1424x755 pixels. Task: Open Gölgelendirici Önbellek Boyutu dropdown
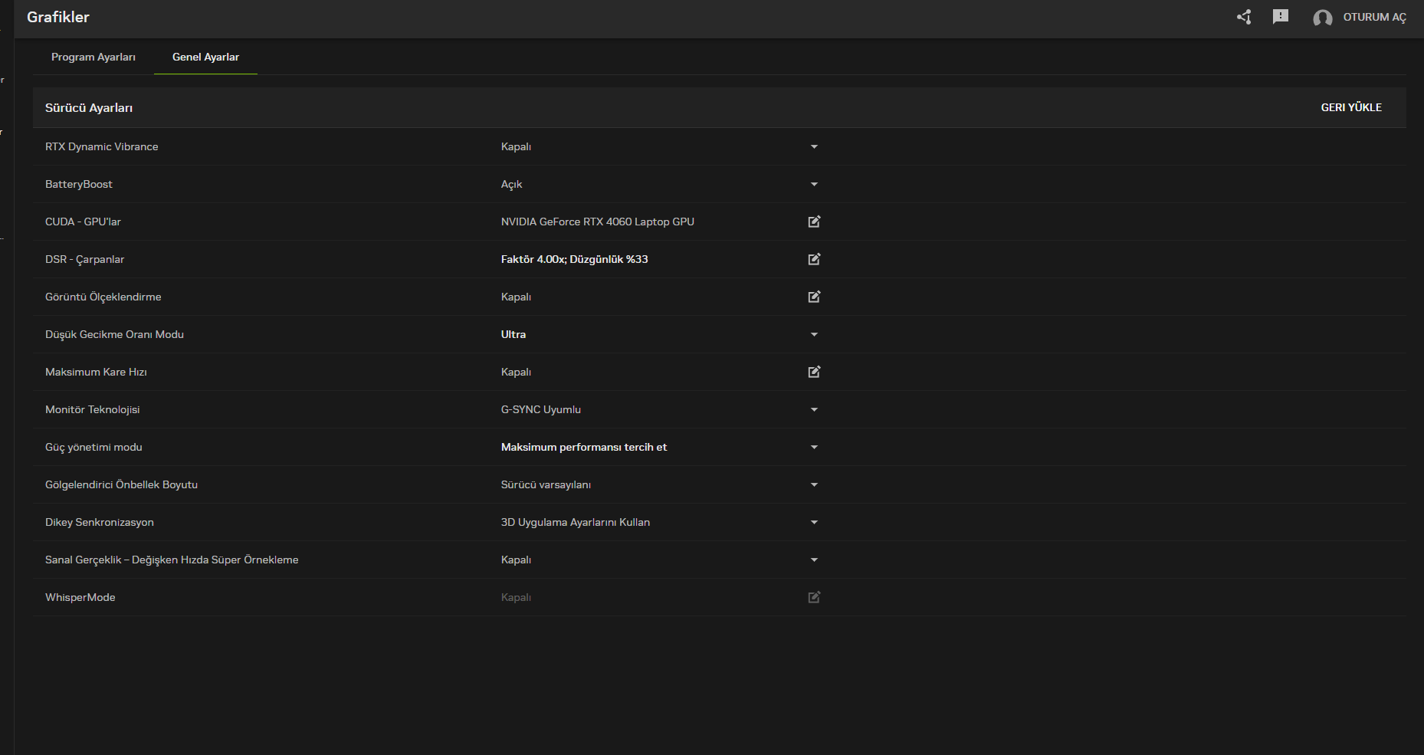[x=814, y=484]
